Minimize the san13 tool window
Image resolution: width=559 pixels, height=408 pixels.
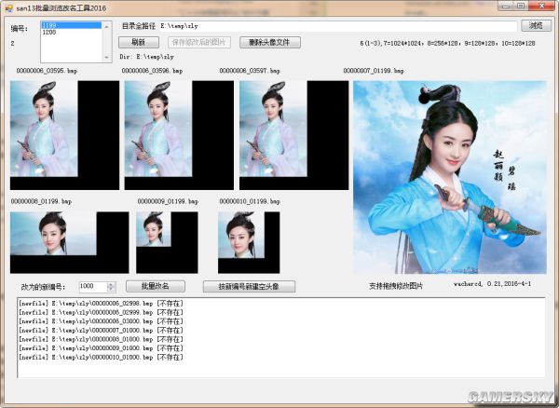506,6
